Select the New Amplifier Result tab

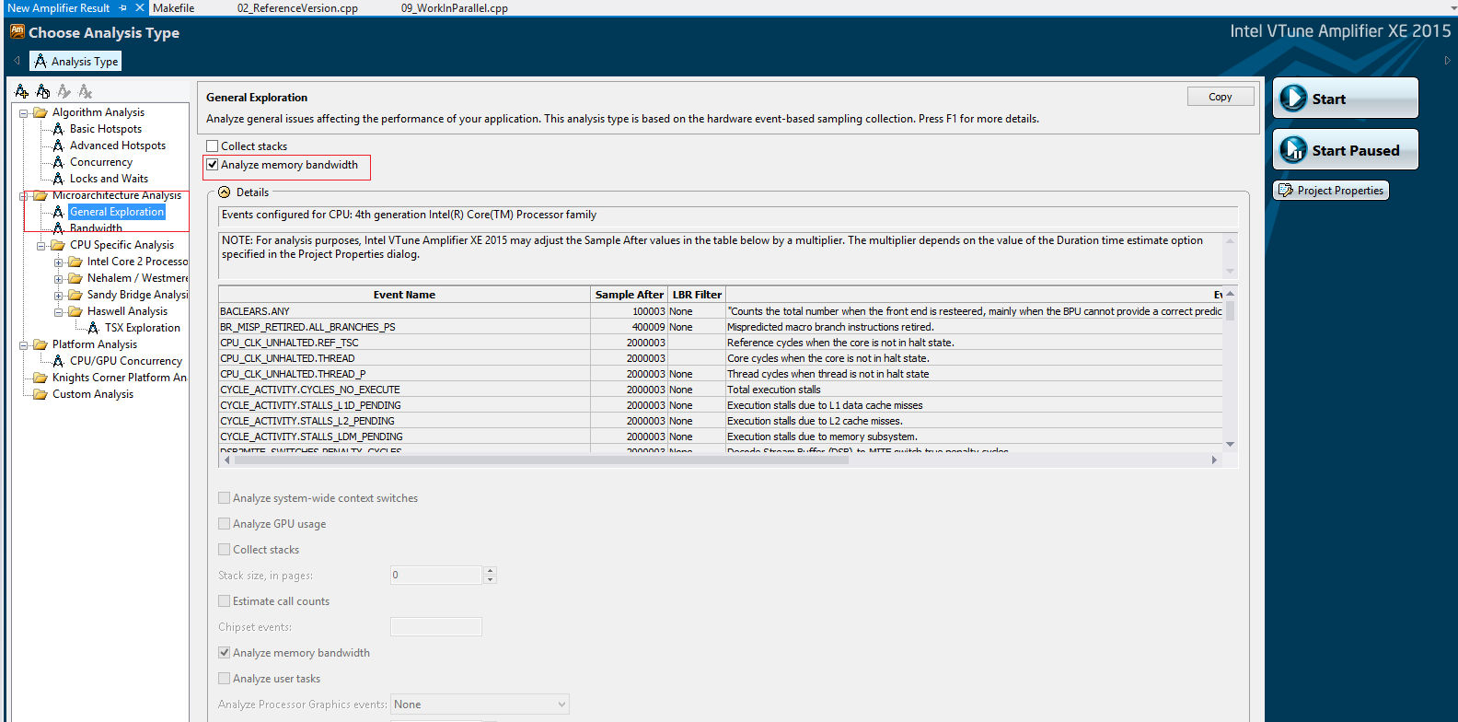59,7
